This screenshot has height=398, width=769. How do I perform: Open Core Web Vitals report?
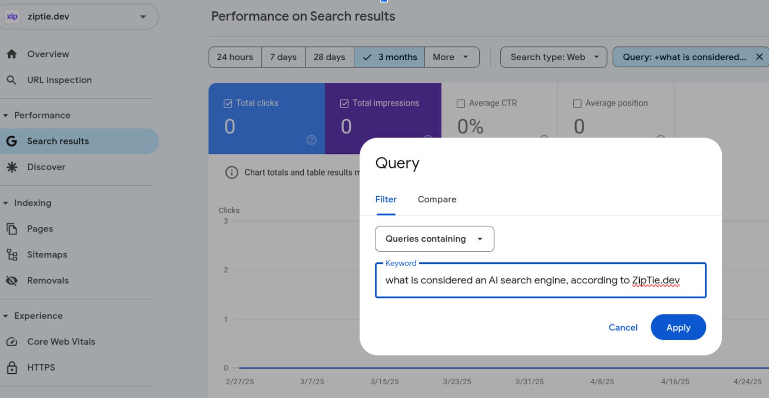[x=61, y=341]
